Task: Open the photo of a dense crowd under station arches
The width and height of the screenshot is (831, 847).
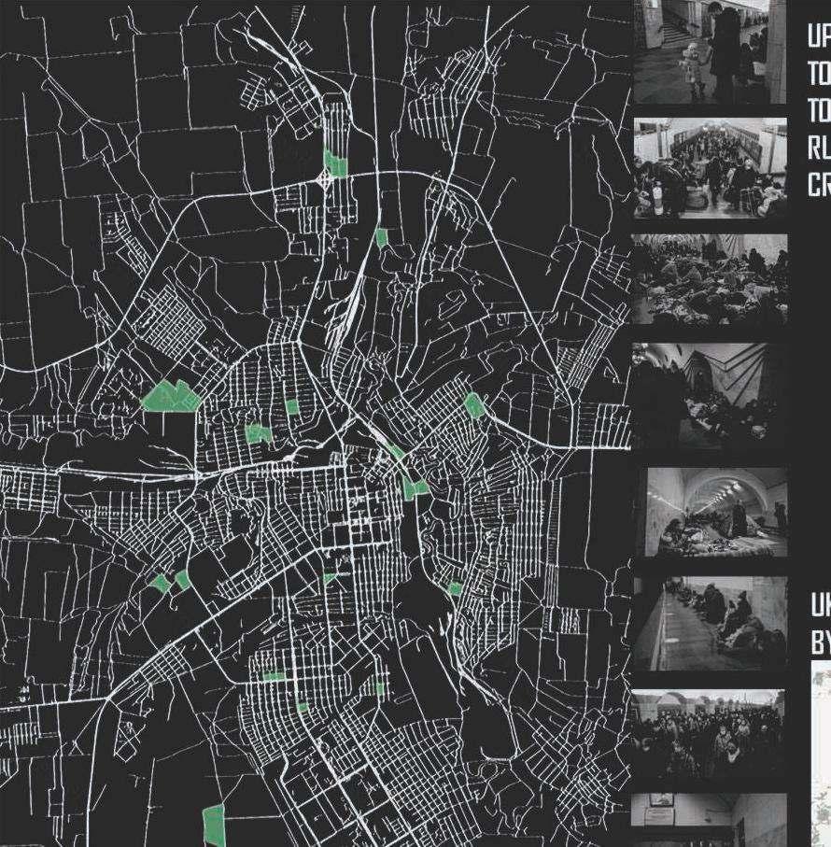Action: pyautogui.click(x=708, y=733)
